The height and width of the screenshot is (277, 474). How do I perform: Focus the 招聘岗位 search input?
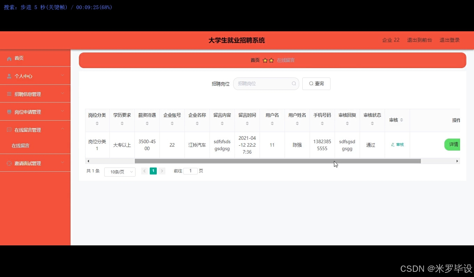pos(266,84)
